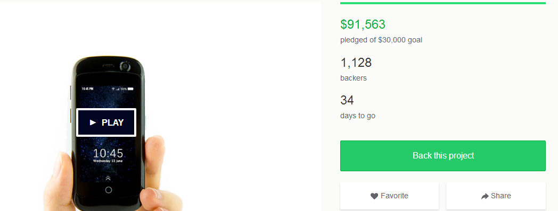This screenshot has width=558, height=211.
Task: Click the $91,563 pledged amount
Action: click(x=363, y=24)
